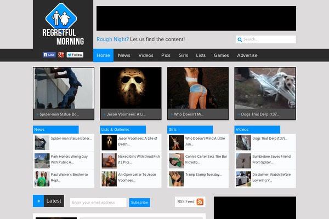Click the News section header
The height and width of the screenshot is (219, 329).
pyautogui.click(x=56, y=130)
